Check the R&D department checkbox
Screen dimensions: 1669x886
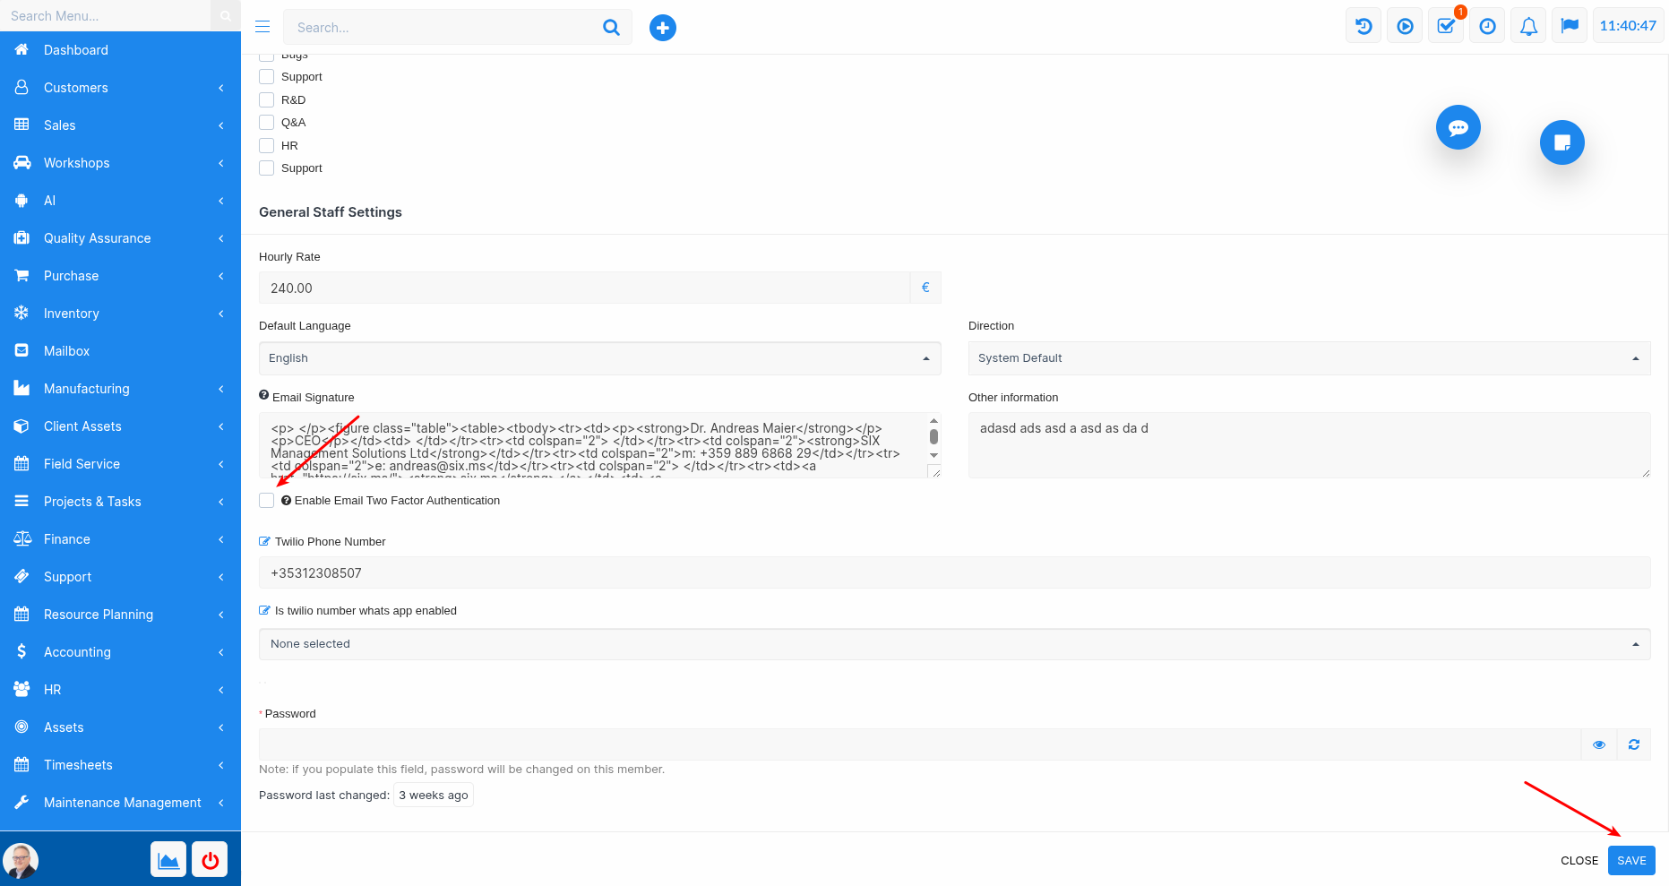click(267, 100)
